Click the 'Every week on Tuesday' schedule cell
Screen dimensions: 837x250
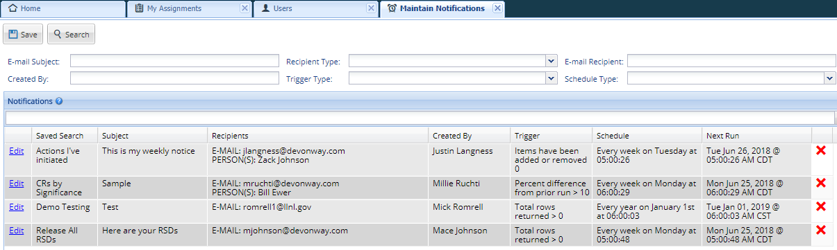pyautogui.click(x=647, y=159)
